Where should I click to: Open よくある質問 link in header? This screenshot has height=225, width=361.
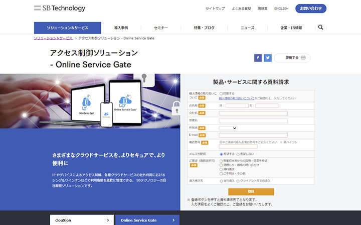pos(241,8)
